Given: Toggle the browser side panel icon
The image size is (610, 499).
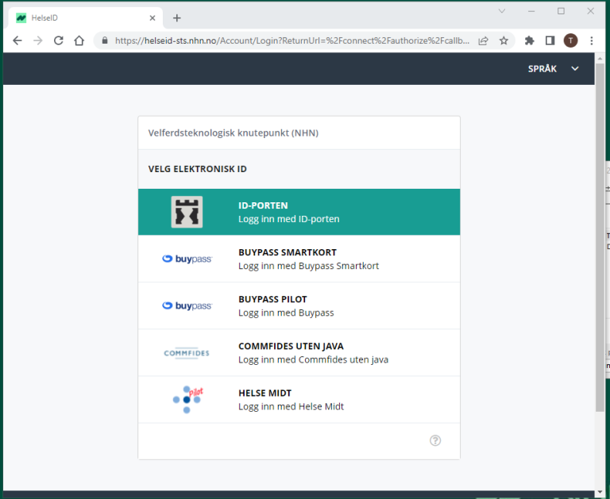Looking at the screenshot, I should [550, 40].
